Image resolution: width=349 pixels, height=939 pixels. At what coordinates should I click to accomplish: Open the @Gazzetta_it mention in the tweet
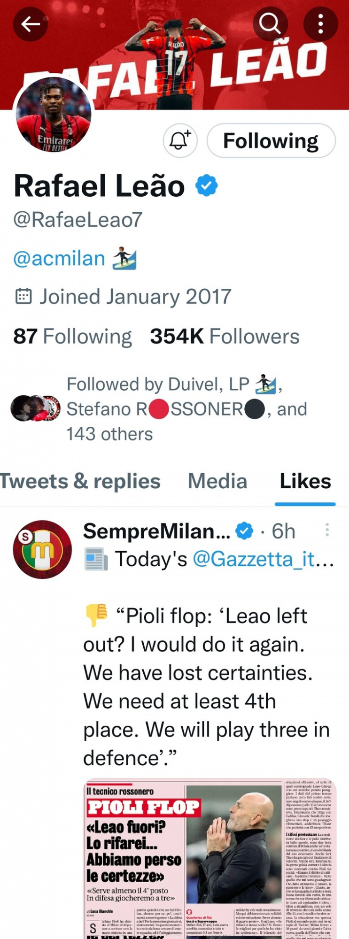tap(263, 559)
